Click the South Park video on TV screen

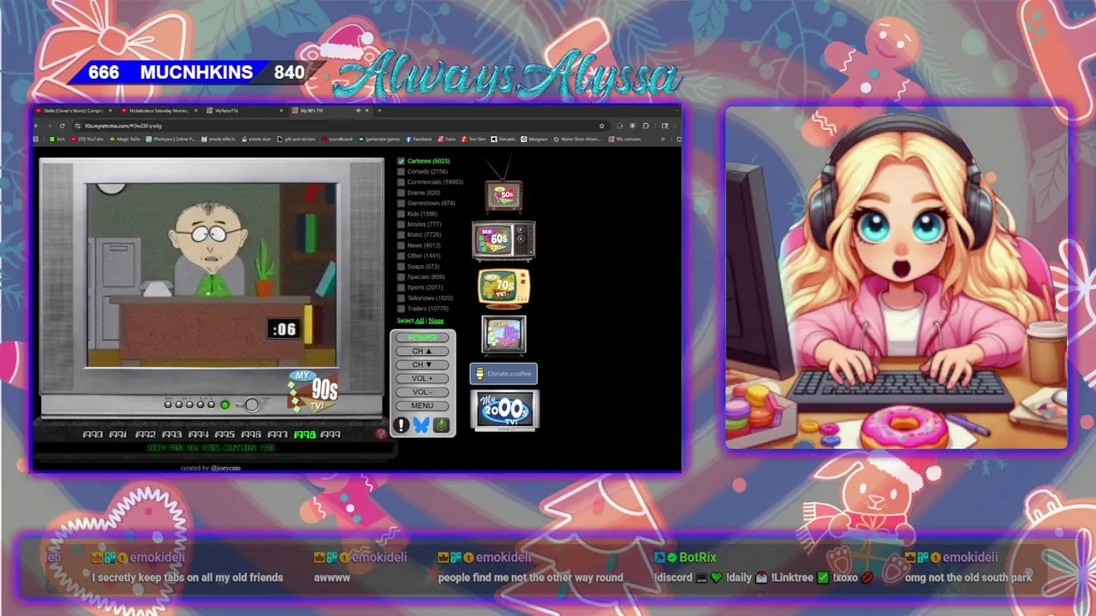click(x=211, y=275)
